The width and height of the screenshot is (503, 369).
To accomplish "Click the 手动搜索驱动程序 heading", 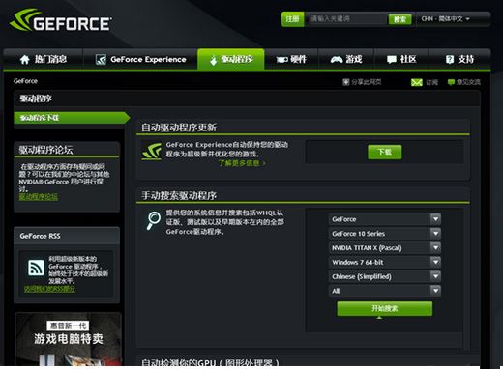I will pyautogui.click(x=179, y=195).
